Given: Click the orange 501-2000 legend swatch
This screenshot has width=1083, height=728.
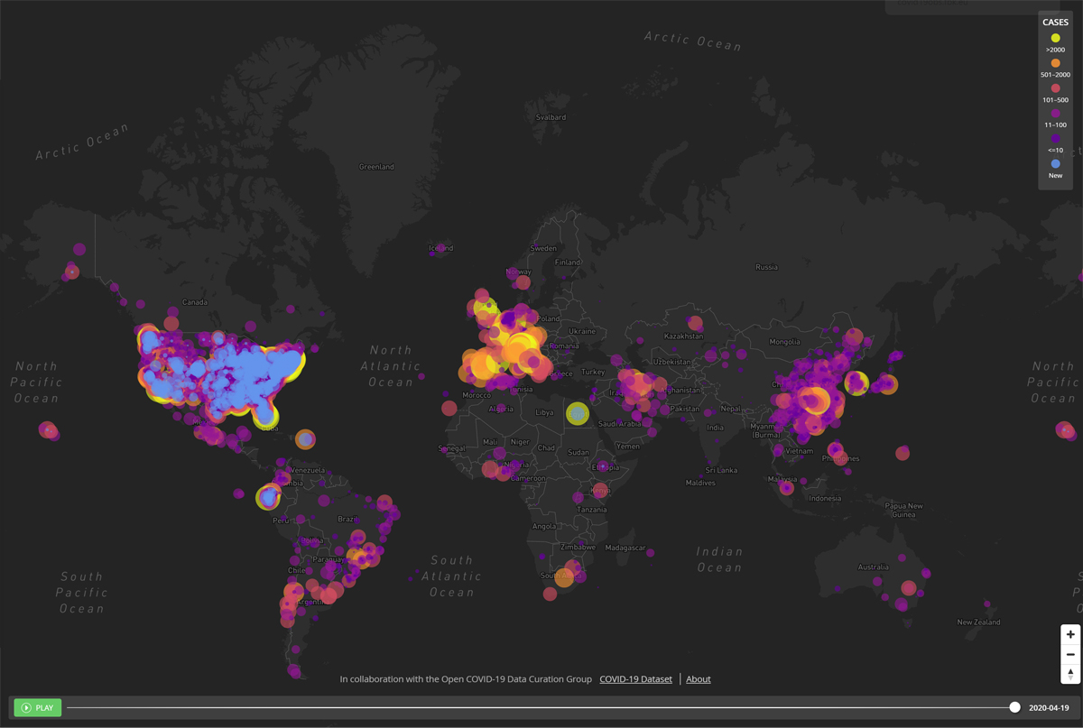Looking at the screenshot, I should click(x=1055, y=63).
